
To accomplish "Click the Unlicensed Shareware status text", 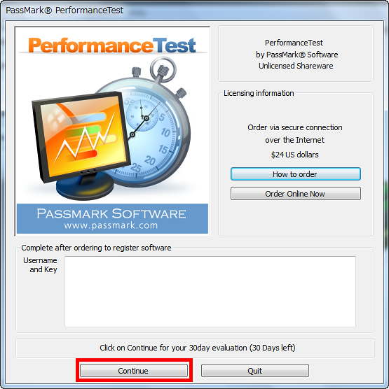I will click(x=296, y=66).
